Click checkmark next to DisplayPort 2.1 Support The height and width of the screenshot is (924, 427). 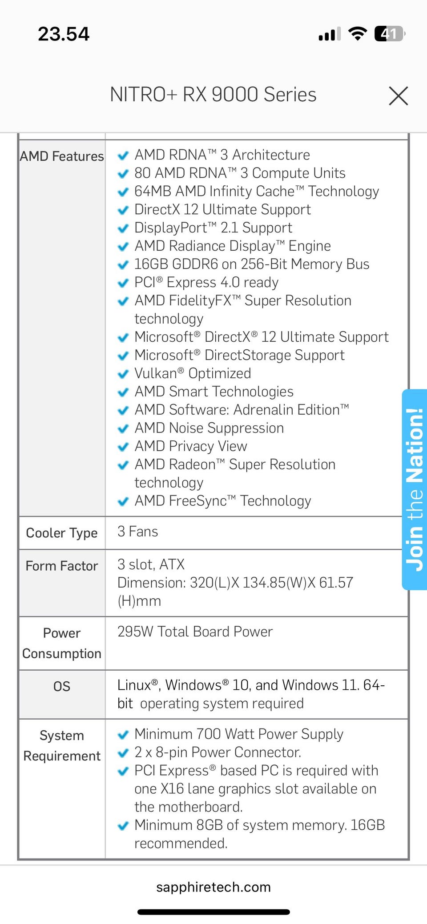click(x=123, y=228)
